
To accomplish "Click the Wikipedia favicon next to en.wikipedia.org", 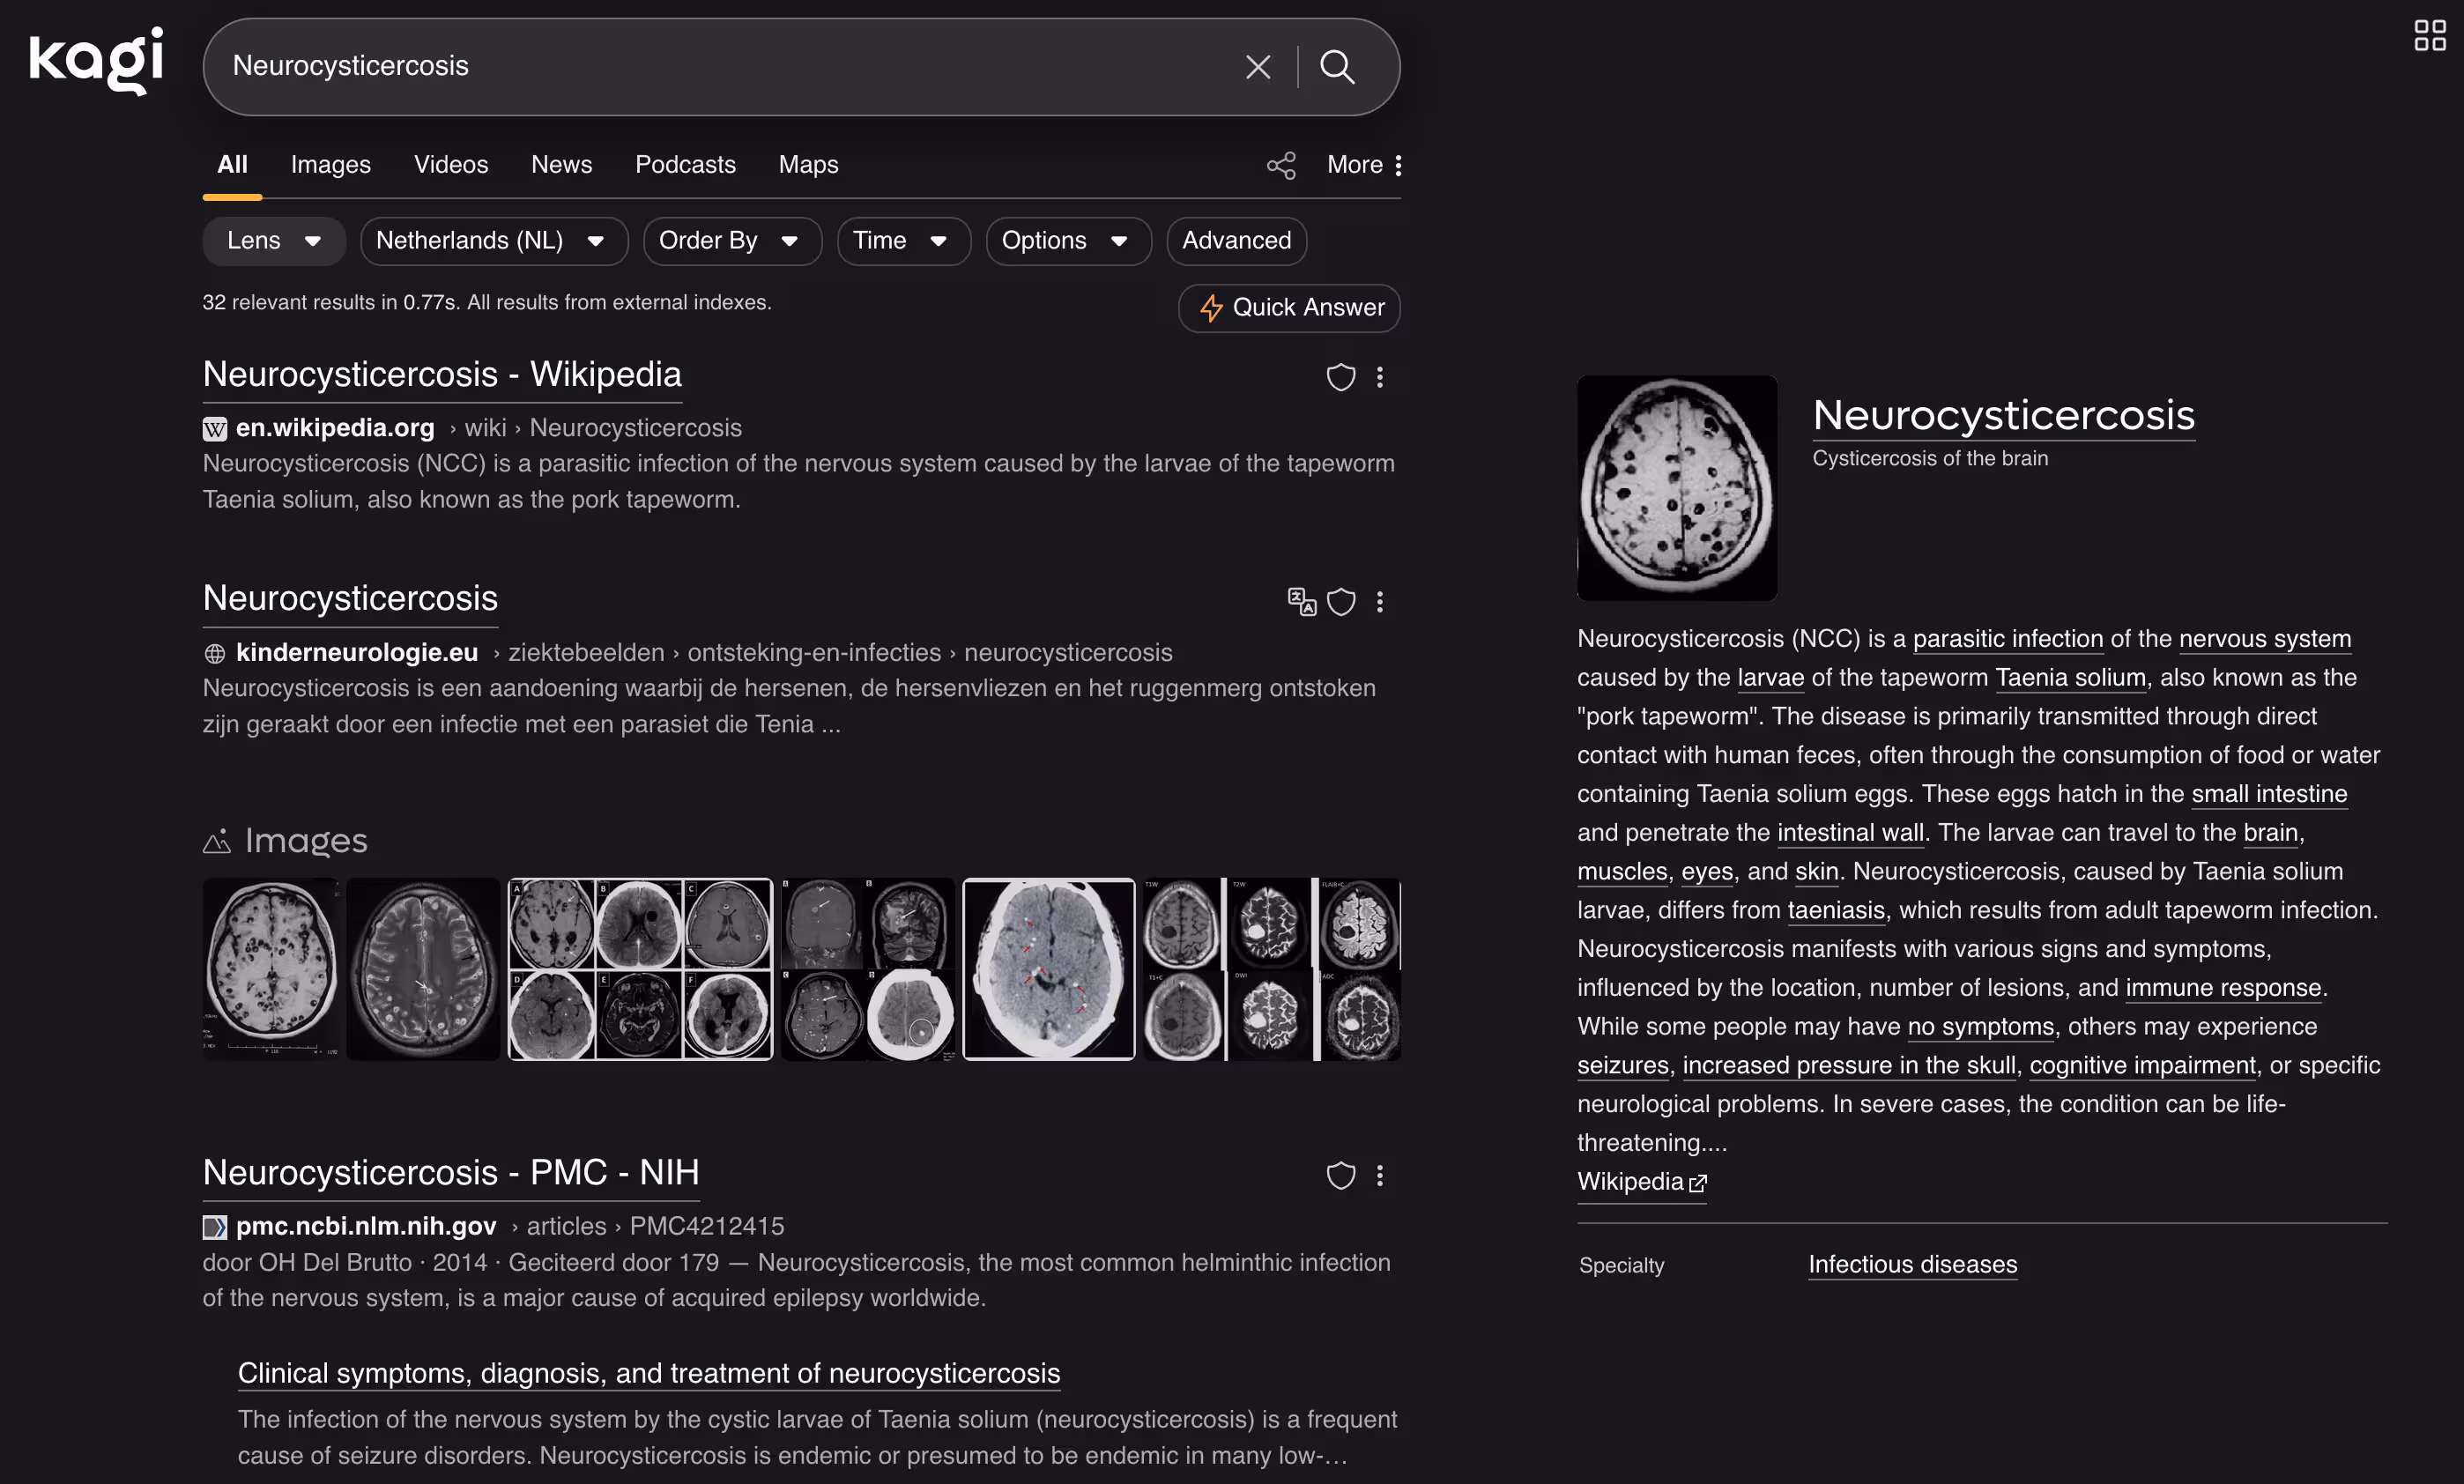I will pos(215,429).
